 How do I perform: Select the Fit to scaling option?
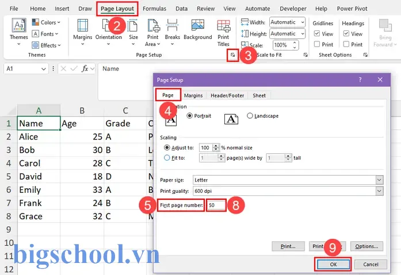(167, 158)
